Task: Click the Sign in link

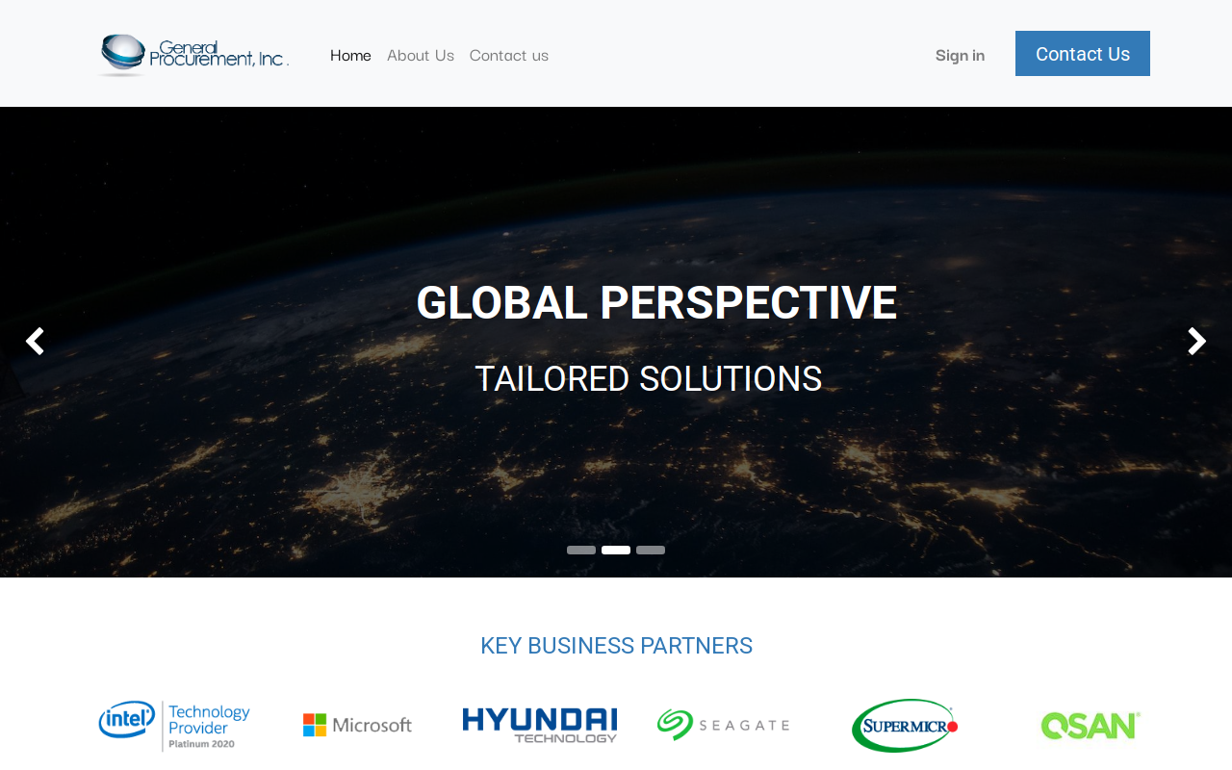Action: [960, 54]
